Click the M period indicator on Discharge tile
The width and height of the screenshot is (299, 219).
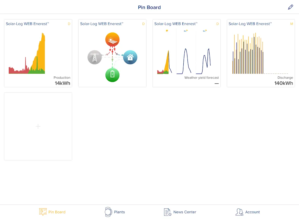tap(292, 24)
